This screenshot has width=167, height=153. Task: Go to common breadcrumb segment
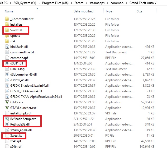click(x=117, y=3)
